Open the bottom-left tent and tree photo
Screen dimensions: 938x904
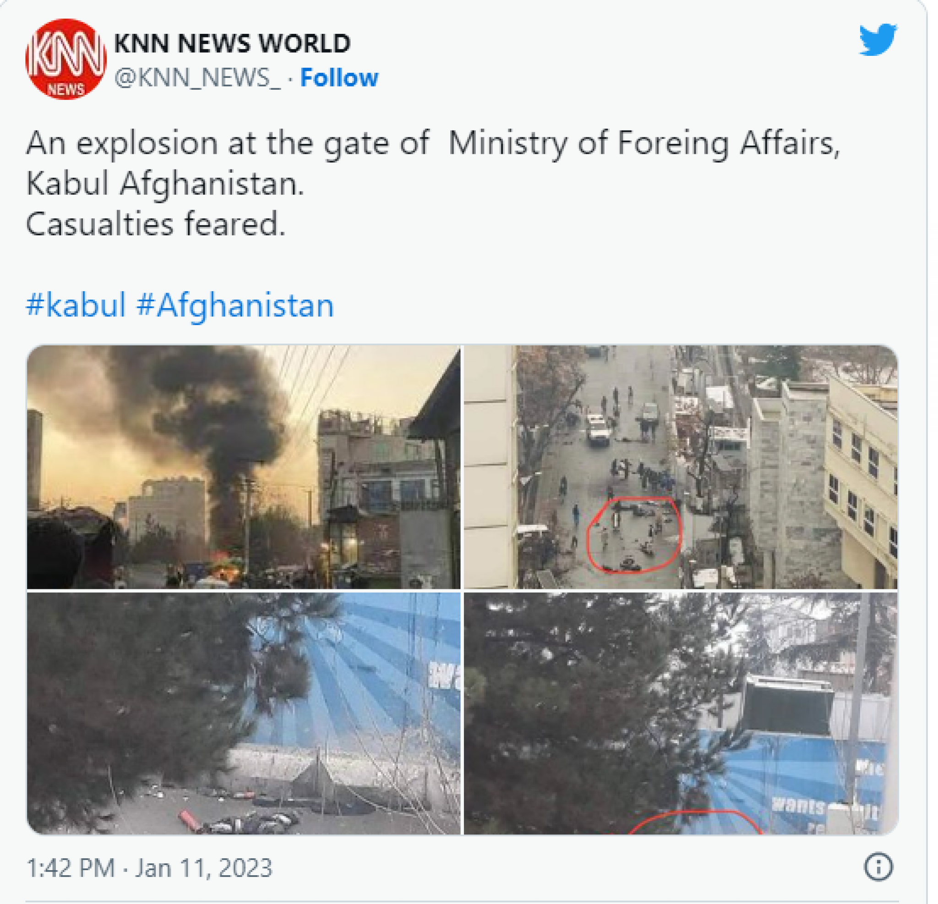click(244, 713)
